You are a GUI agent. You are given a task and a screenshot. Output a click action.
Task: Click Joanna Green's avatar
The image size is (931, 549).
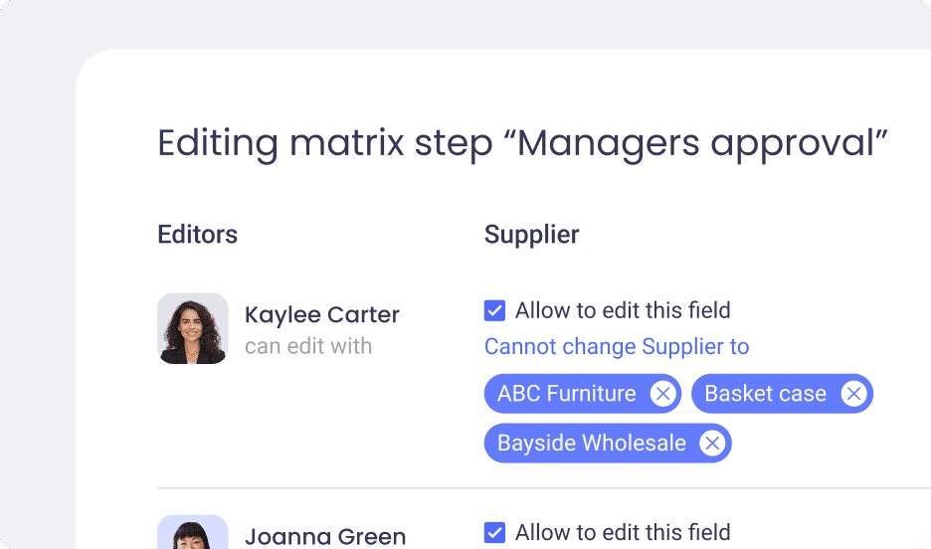(x=192, y=532)
